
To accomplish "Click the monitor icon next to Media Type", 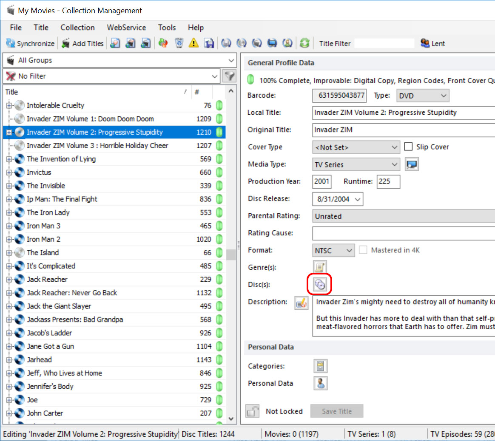I will point(412,164).
